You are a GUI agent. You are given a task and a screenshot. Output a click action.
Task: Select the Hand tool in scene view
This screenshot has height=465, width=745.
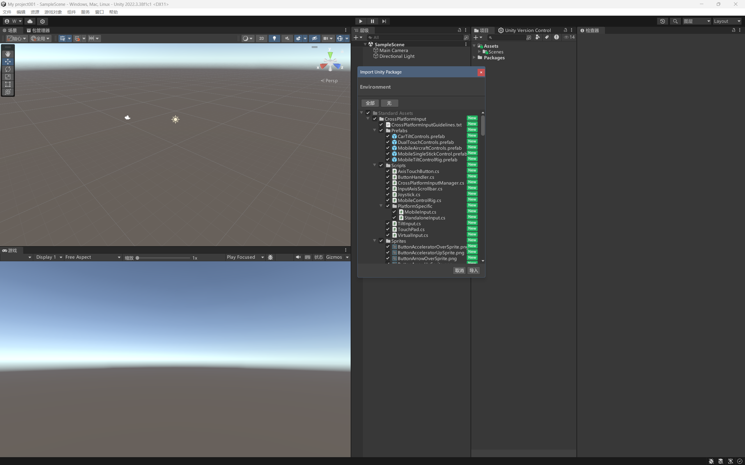8,53
